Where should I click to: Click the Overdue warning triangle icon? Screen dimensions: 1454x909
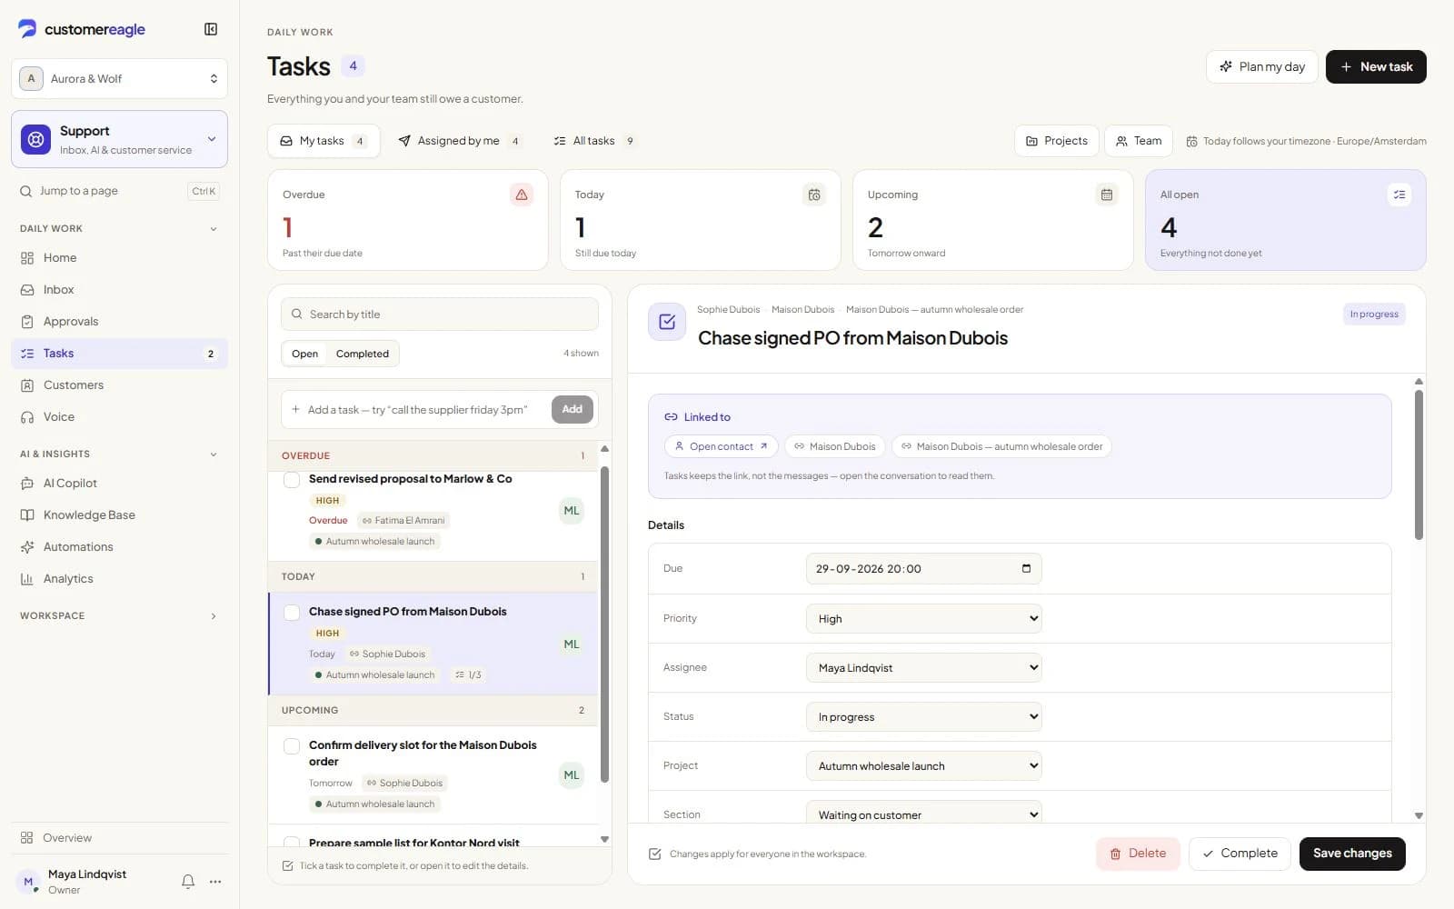pos(522,195)
